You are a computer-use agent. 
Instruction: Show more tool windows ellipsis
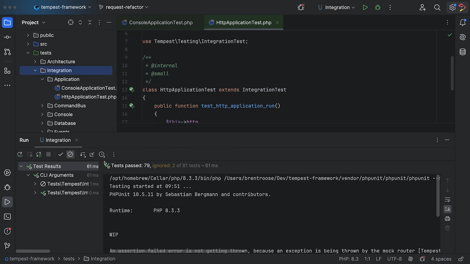click(7, 85)
